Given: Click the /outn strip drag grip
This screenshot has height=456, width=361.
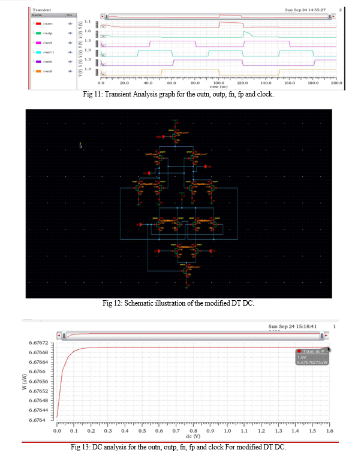Looking at the screenshot, I should pos(97,25).
